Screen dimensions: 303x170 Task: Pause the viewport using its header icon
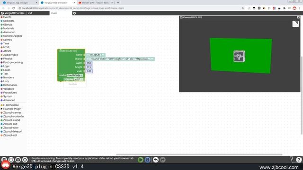click(181, 17)
